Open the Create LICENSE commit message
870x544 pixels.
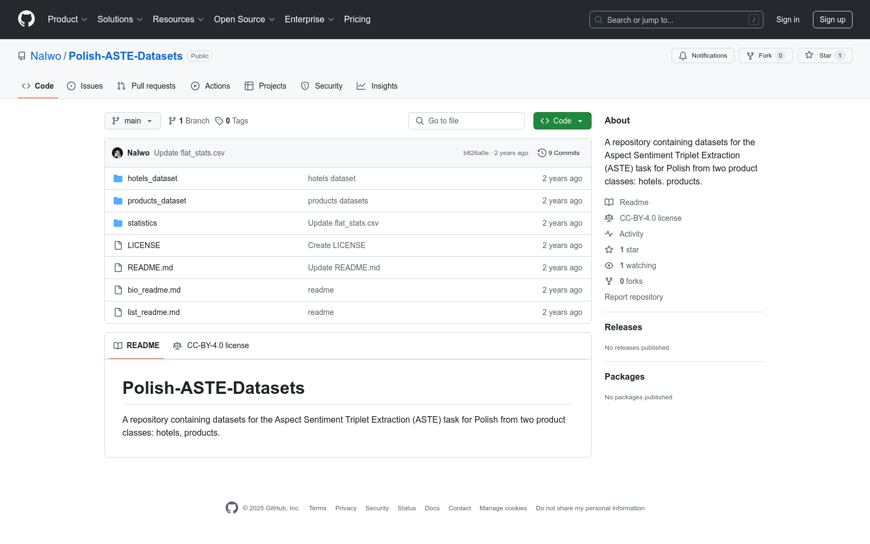pos(337,245)
